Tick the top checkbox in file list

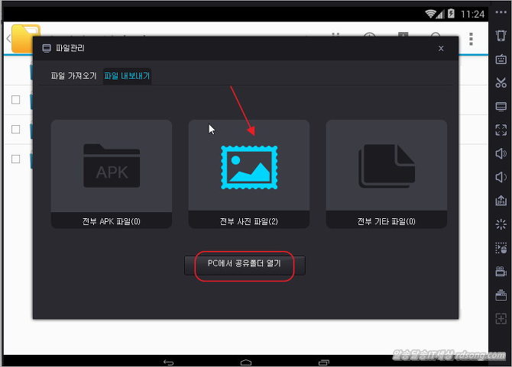(x=15, y=99)
